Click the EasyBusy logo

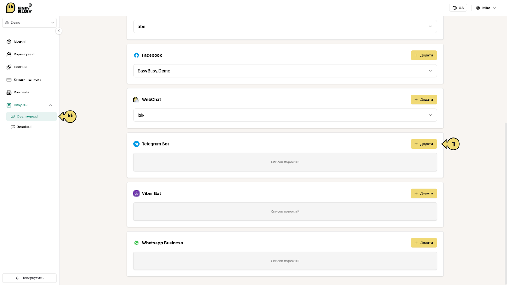tap(19, 8)
